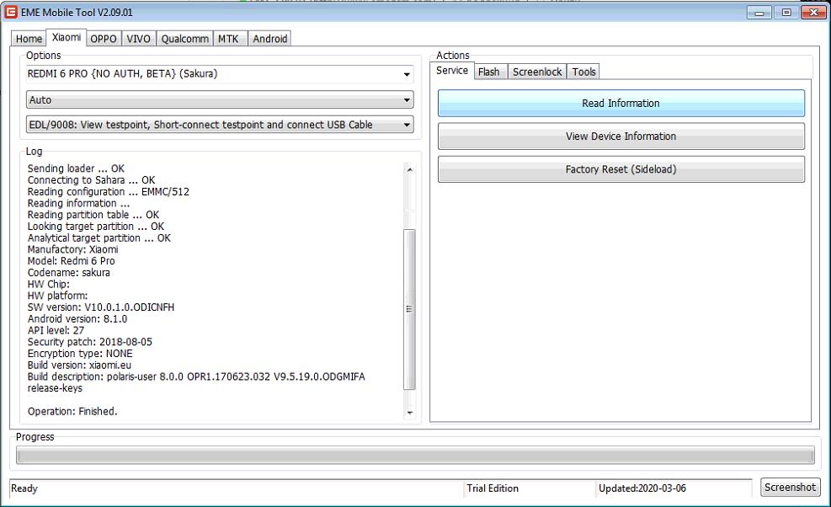Click the 'Operation: Finished.' log line
The height and width of the screenshot is (507, 831).
[x=72, y=412]
